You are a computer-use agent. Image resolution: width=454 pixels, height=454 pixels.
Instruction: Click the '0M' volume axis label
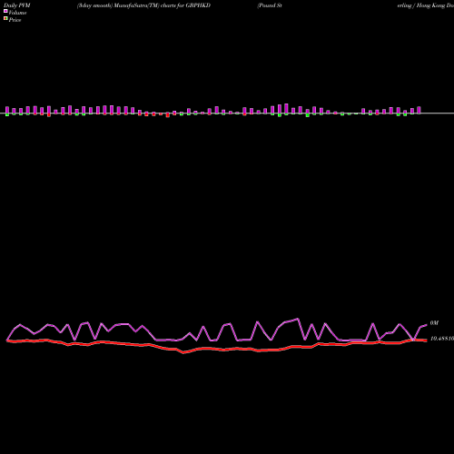click(434, 323)
